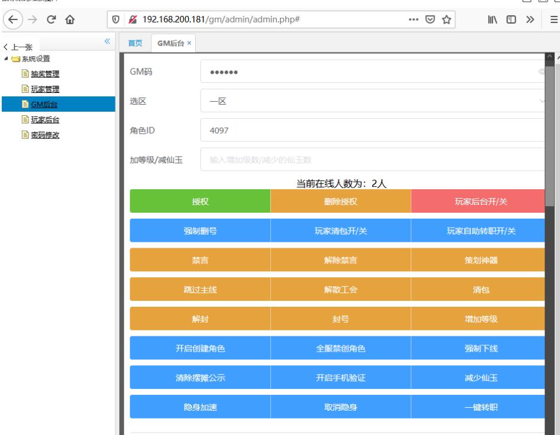Switch to the 首页 tab

(x=135, y=43)
